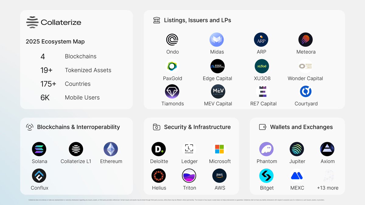Select the Microsoft logo
This screenshot has width=365, height=205.
219,149
